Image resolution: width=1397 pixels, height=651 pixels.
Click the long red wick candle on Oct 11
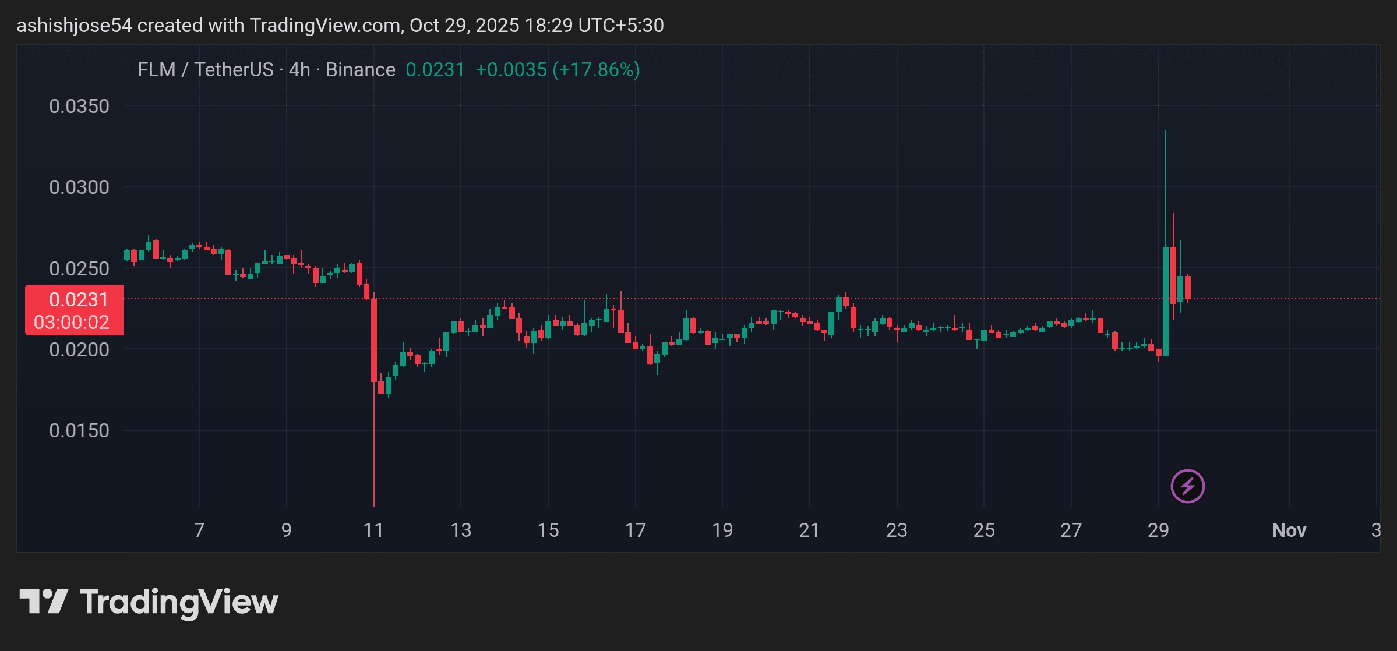pos(374,341)
